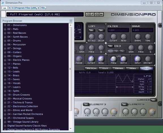Click the LFO Delay value 0.00
Screen dimensions: 163x133
tap(149, 87)
